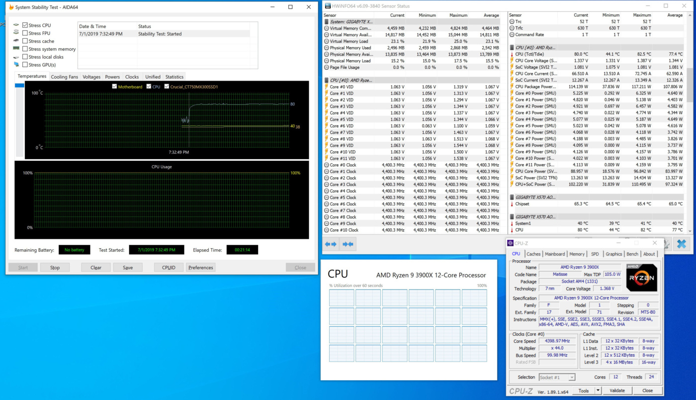Image resolution: width=696 pixels, height=400 pixels.
Task: Click lightning icon of Core #0 VID row
Action: click(326, 87)
